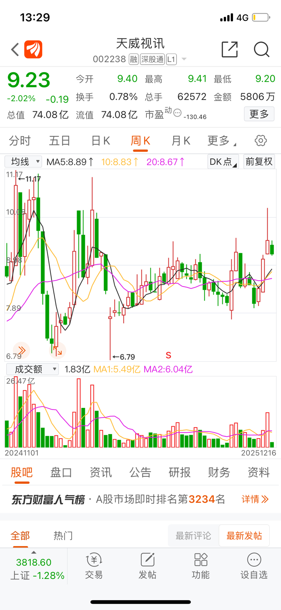Tap the L1 level badge

point(171,59)
